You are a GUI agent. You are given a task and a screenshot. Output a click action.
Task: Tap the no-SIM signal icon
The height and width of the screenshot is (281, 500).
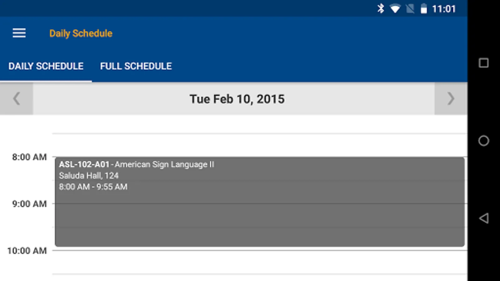[x=410, y=9]
